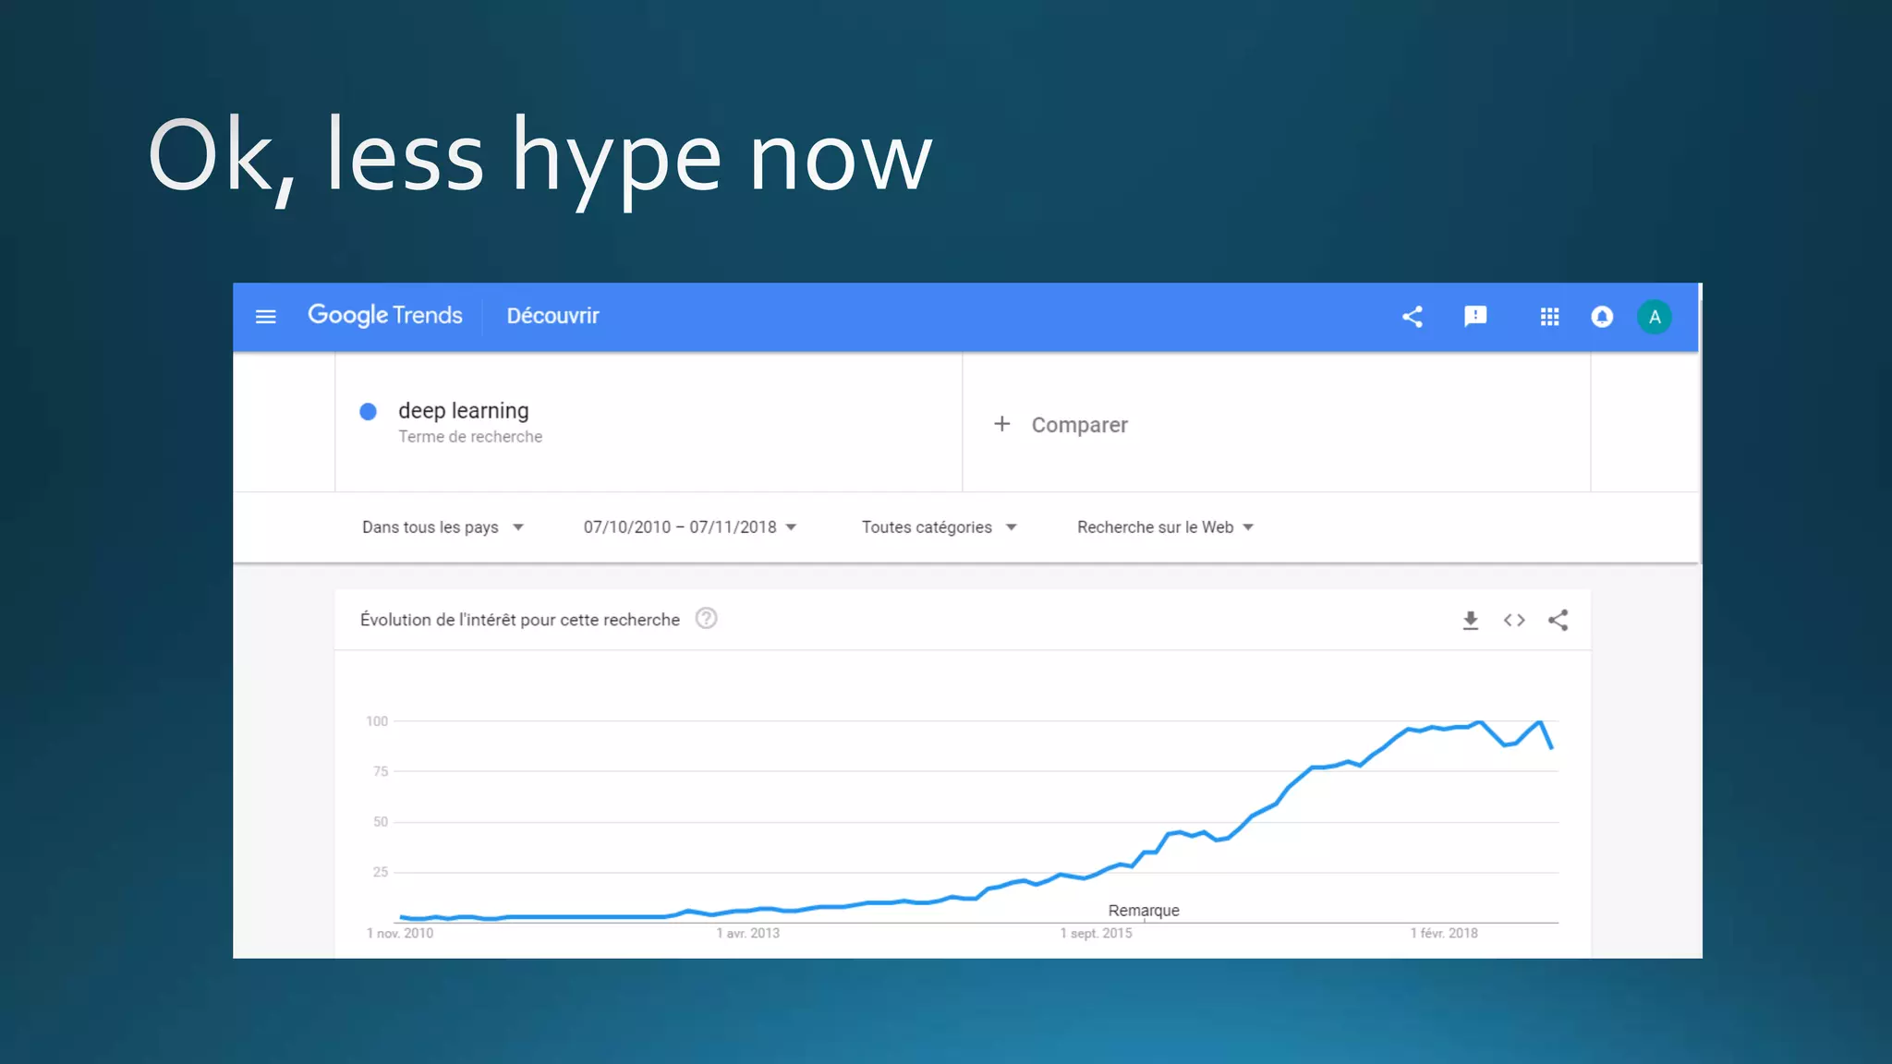Download the interest chart data
This screenshot has height=1064, width=1892.
point(1470,621)
